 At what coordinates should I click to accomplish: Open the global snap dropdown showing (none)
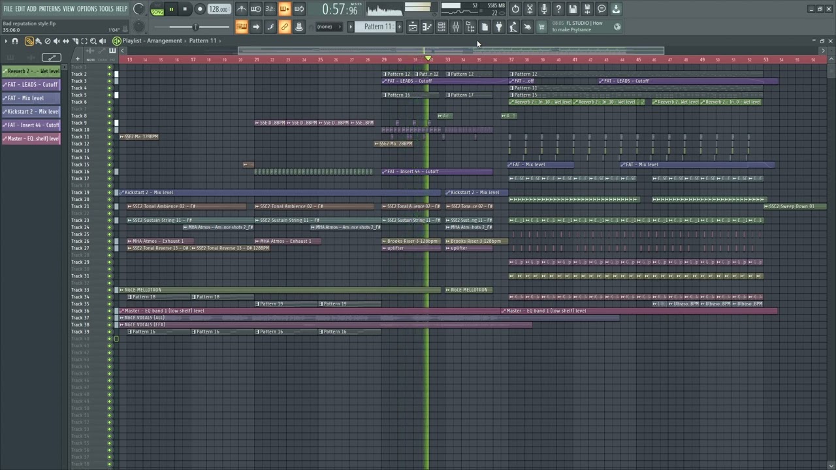tap(329, 27)
